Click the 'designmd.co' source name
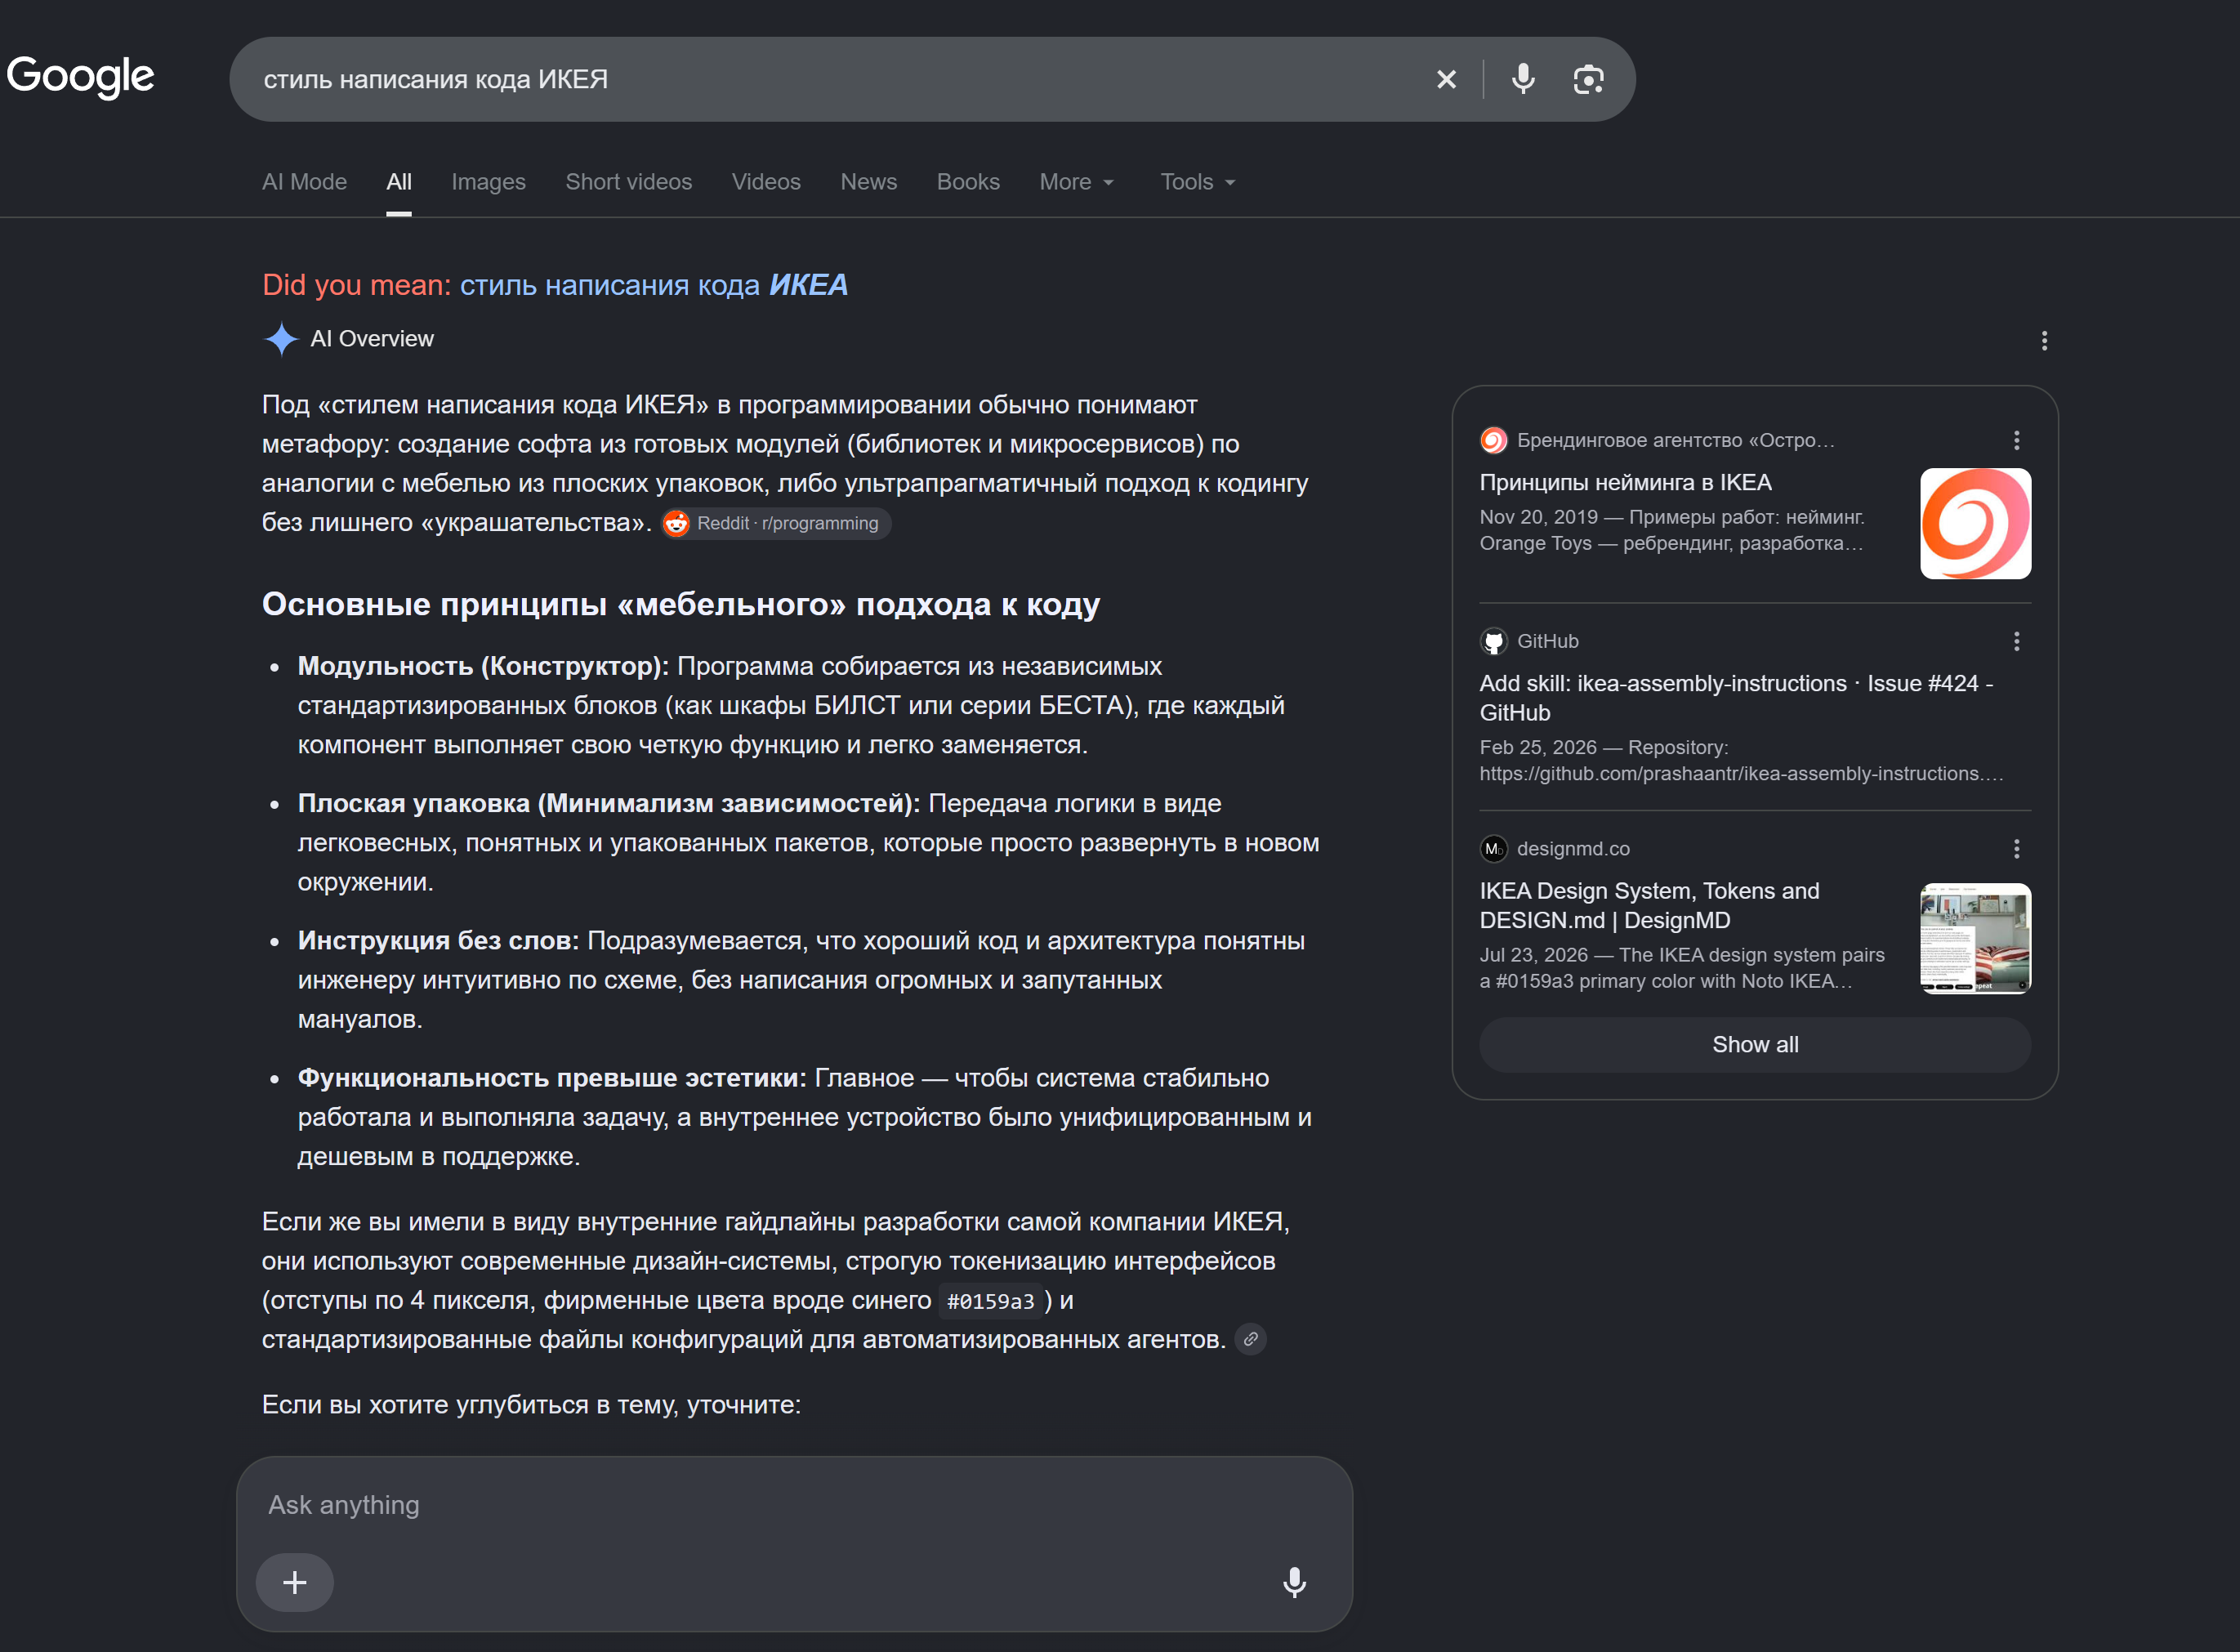The image size is (2240, 1652). (1573, 849)
